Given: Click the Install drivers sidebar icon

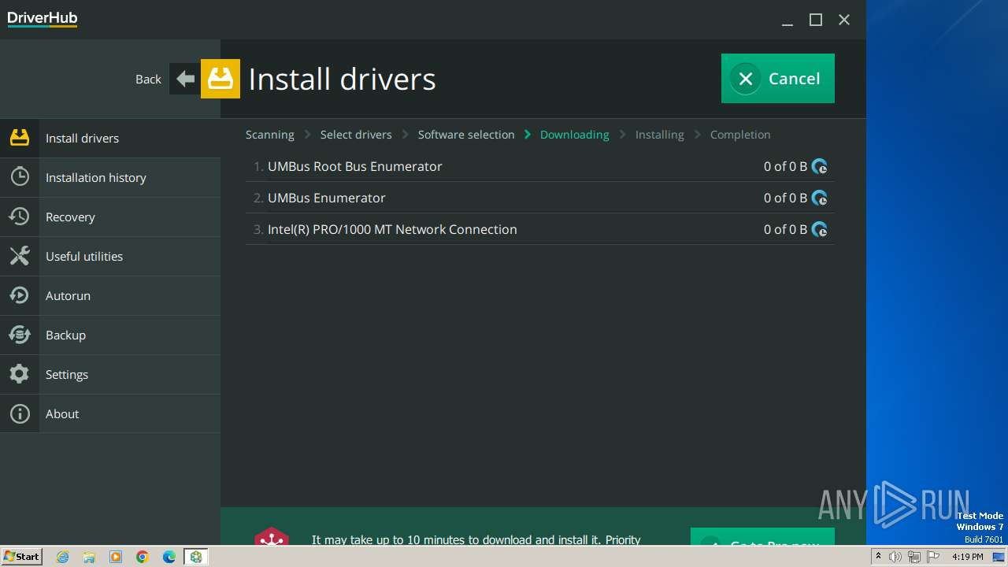Looking at the screenshot, I should pos(20,138).
